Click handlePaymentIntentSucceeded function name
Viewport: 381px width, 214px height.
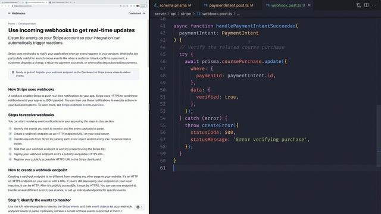[x=255, y=26]
